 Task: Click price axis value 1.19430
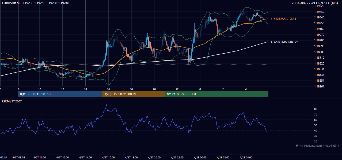pos(319,12)
